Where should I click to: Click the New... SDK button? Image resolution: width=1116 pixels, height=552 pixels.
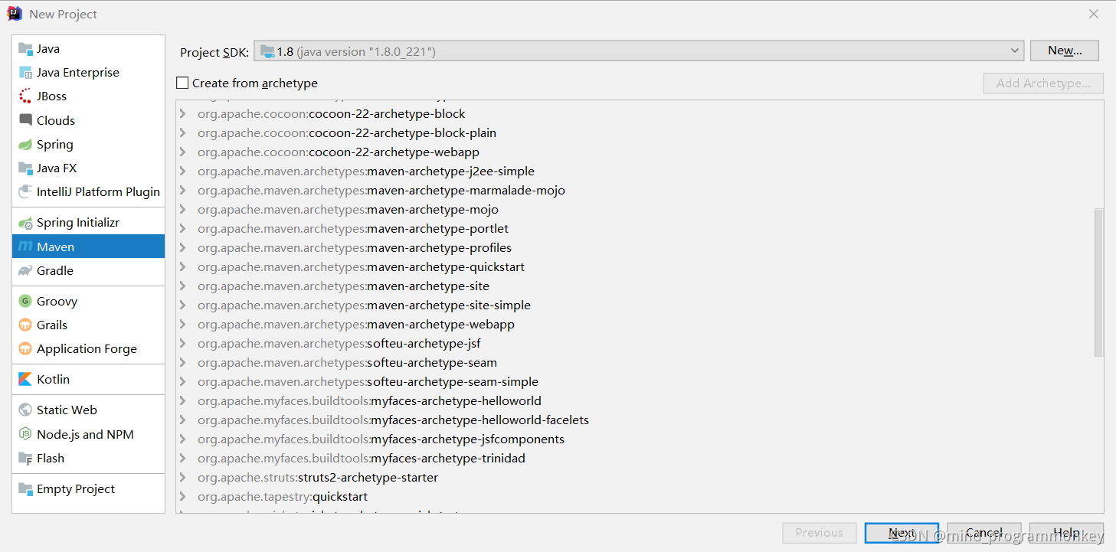tap(1065, 51)
